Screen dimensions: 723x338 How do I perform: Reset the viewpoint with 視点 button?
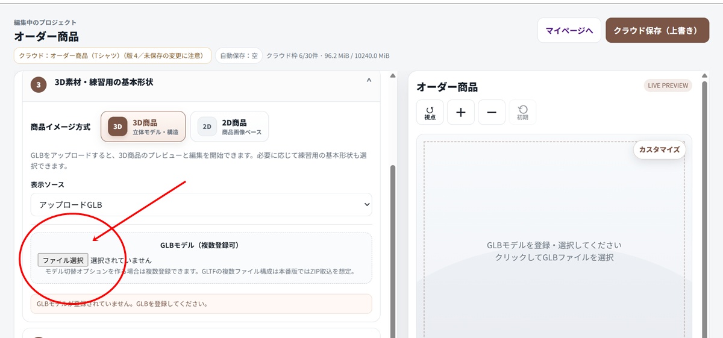430,112
